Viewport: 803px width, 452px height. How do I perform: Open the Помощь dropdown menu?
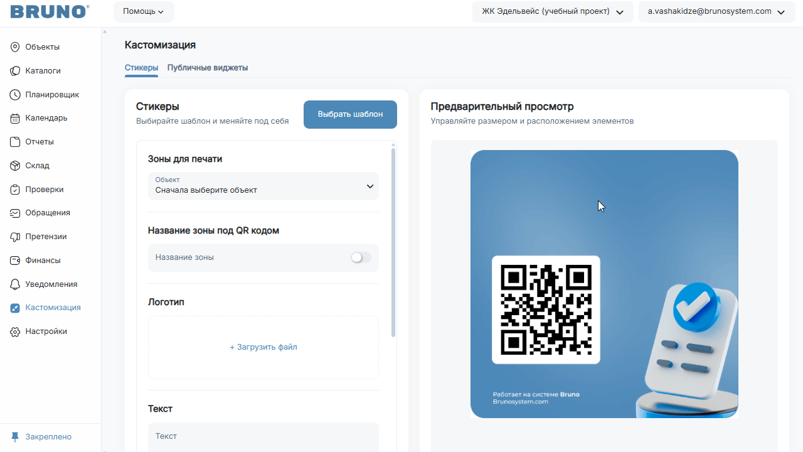144,11
